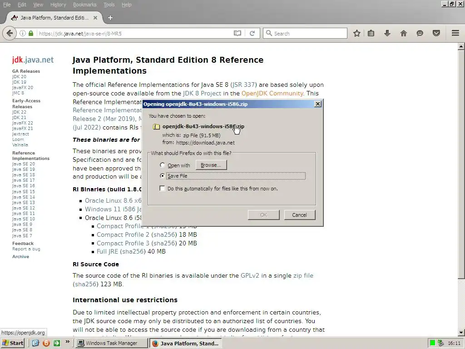Go back using the Firefox back arrow
This screenshot has width=465, height=349.
[10, 33]
